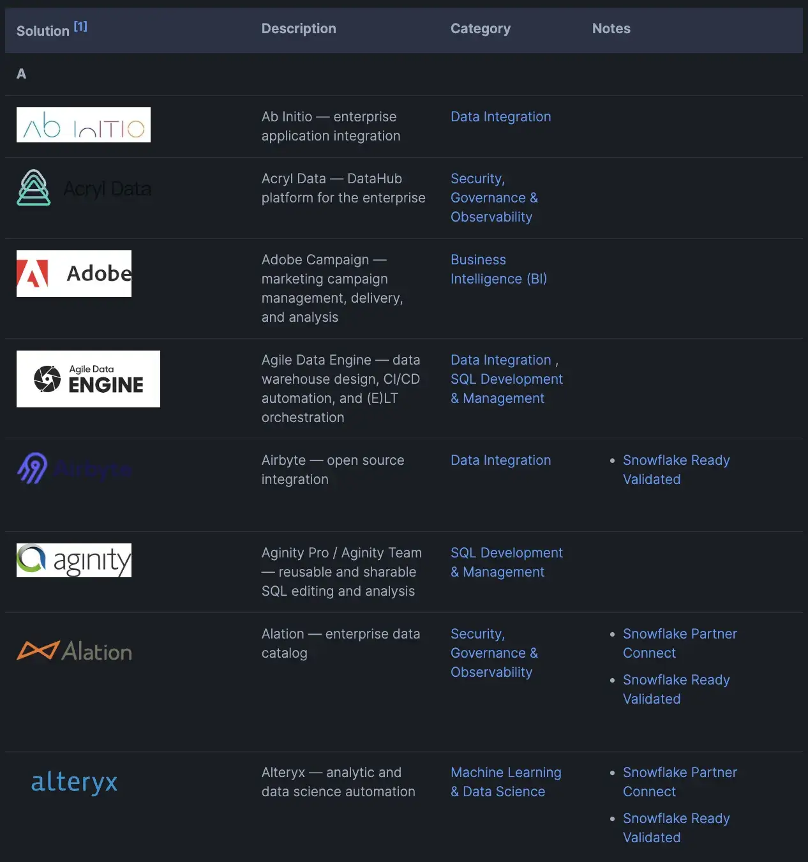Open Agile Data Engine's SQL Development & Management link
The image size is (808, 862).
pyautogui.click(x=507, y=389)
